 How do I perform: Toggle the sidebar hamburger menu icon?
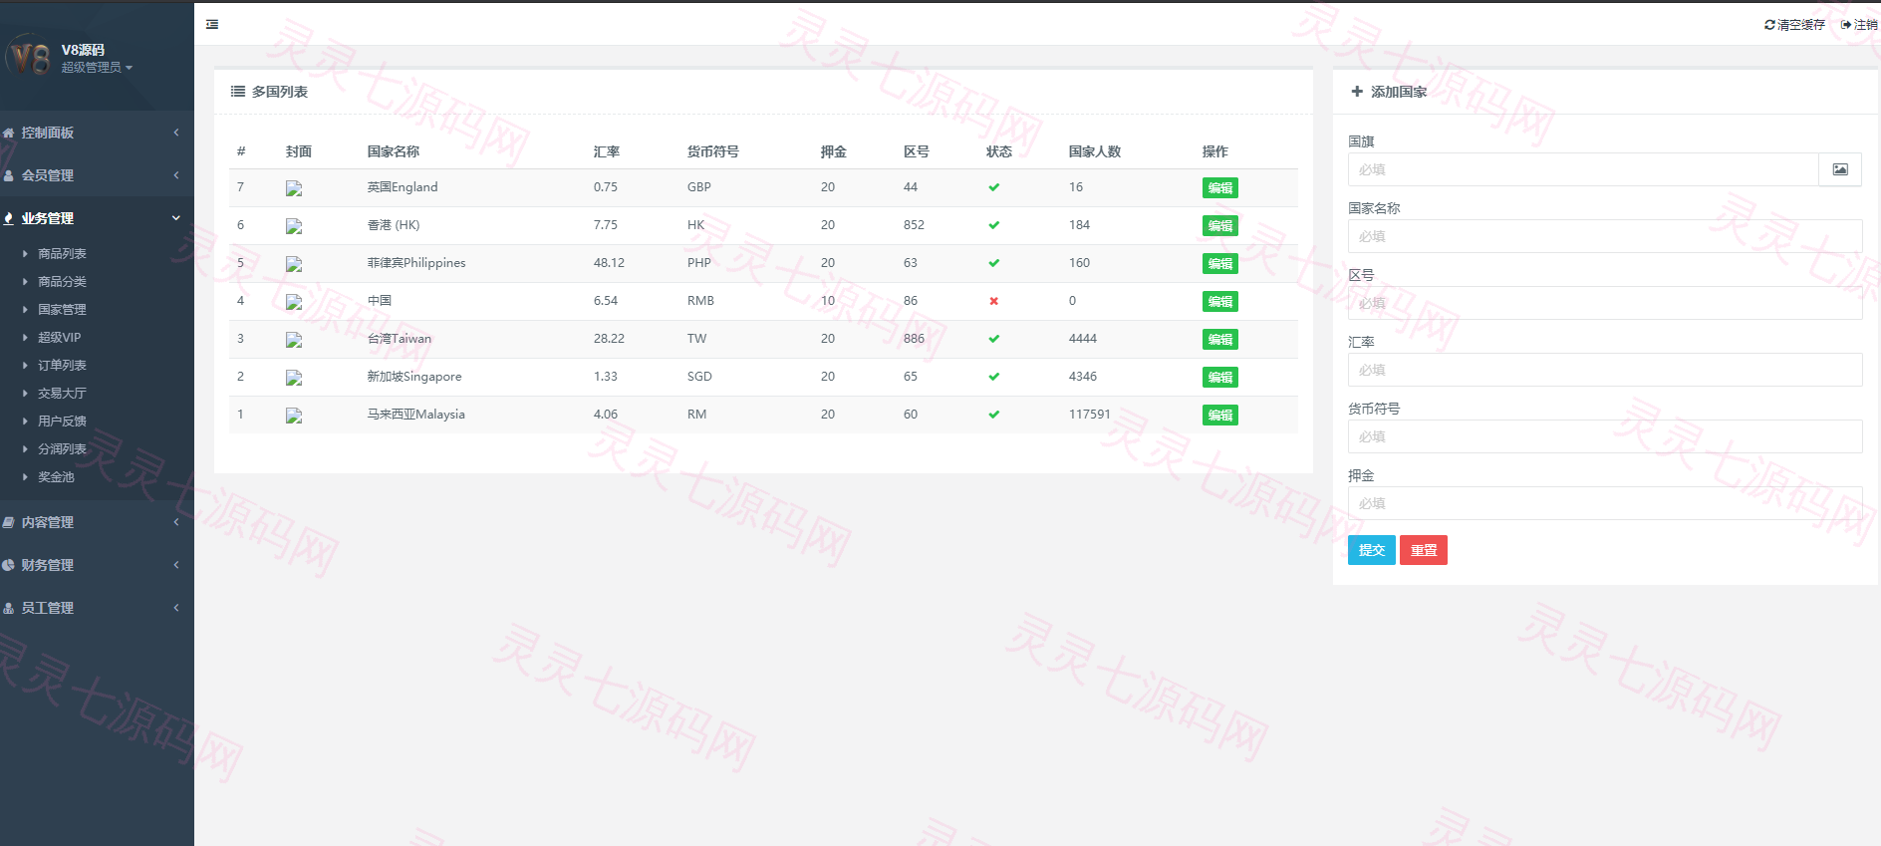pos(212,24)
